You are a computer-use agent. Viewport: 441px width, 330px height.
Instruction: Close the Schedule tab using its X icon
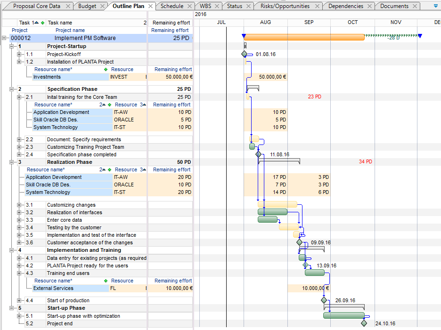click(190, 6)
